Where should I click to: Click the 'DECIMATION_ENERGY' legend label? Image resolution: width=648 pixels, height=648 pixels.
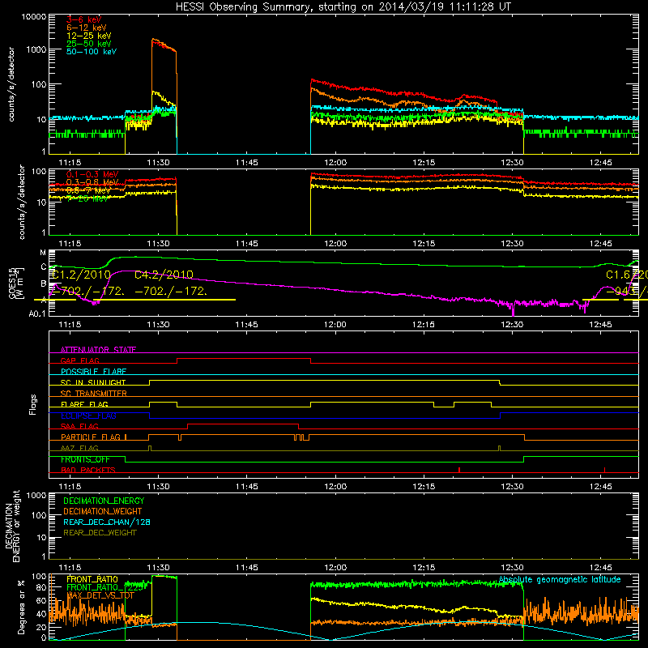coord(104,501)
